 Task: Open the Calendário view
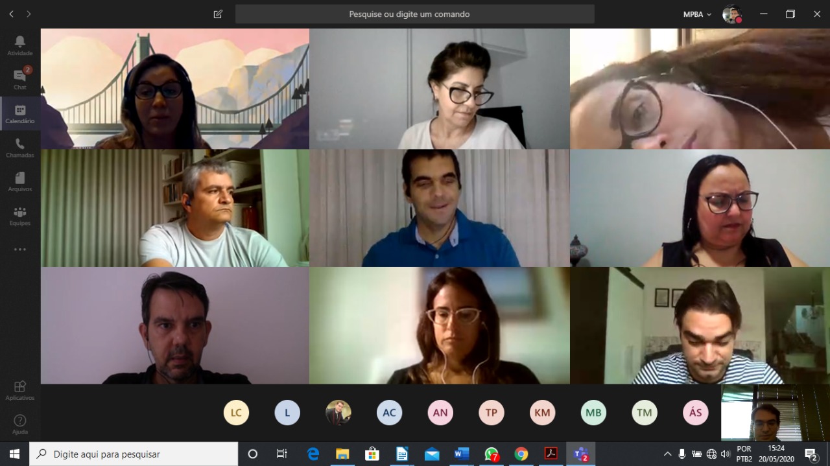pyautogui.click(x=20, y=114)
